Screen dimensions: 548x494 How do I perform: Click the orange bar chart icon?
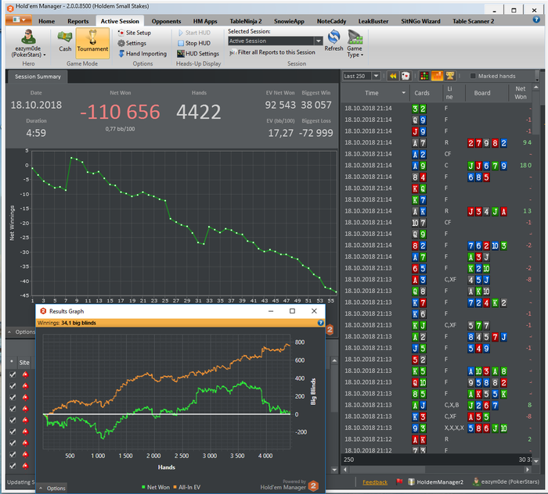click(437, 76)
